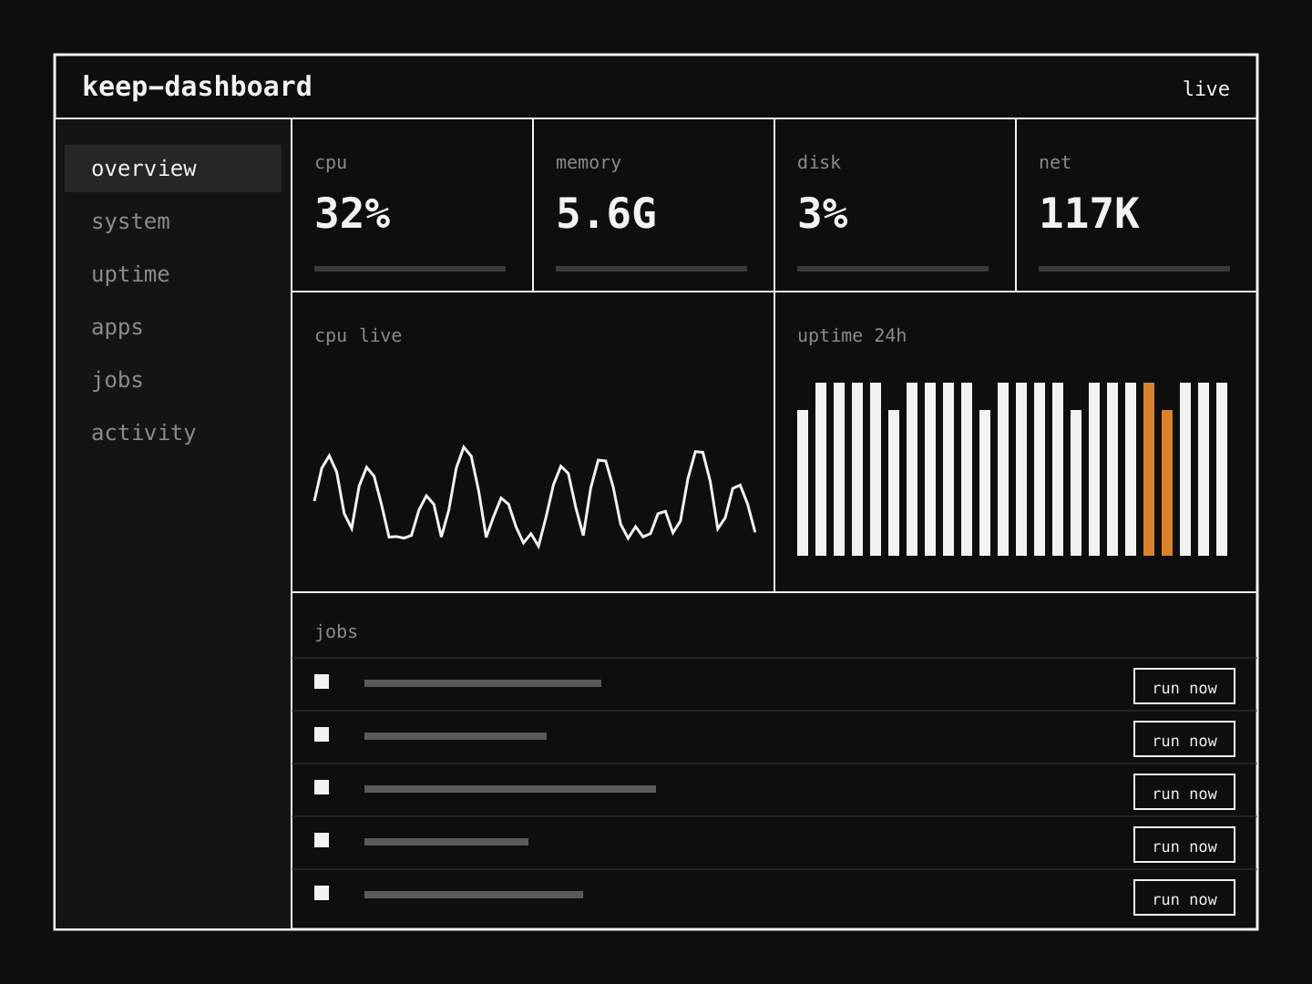Click the white status square of the first job
The image size is (1312, 984).
(322, 682)
